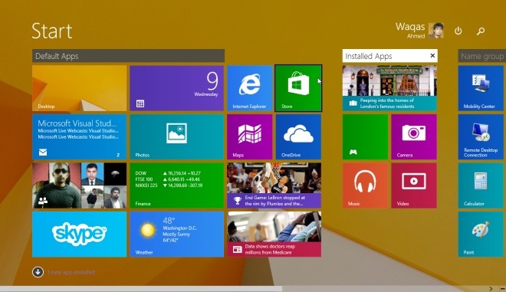
Task: Open the Waqas Ahmed account picture menu
Action: [x=436, y=31]
